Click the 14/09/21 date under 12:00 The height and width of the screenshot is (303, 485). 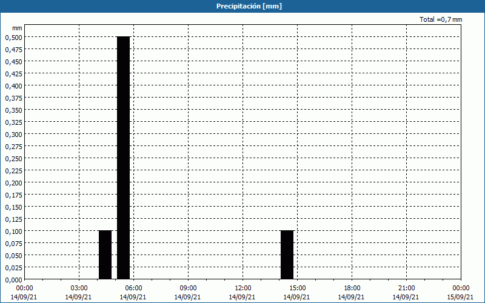point(242,297)
